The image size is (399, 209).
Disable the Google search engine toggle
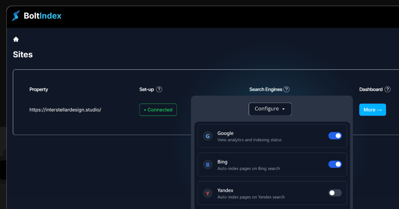click(x=335, y=136)
